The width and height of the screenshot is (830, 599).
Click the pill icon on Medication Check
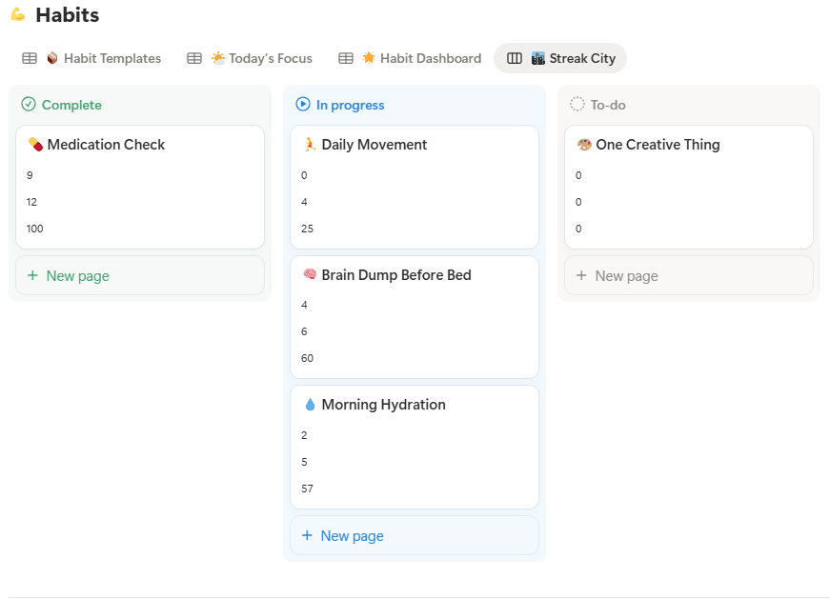pyautogui.click(x=35, y=145)
